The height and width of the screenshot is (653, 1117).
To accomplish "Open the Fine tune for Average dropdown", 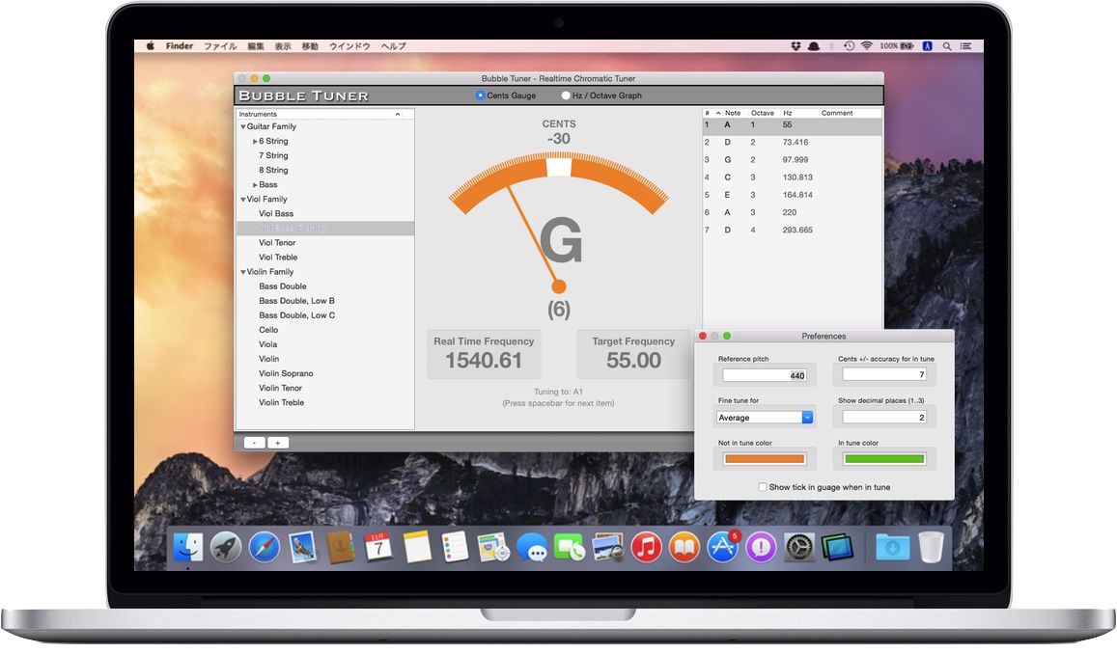I will [x=765, y=418].
